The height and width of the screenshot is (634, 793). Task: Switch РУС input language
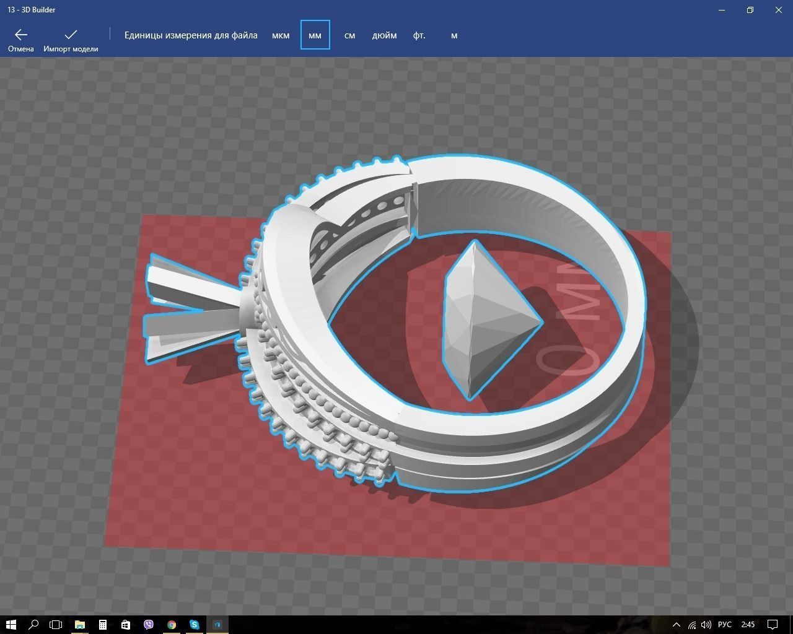[x=724, y=625]
